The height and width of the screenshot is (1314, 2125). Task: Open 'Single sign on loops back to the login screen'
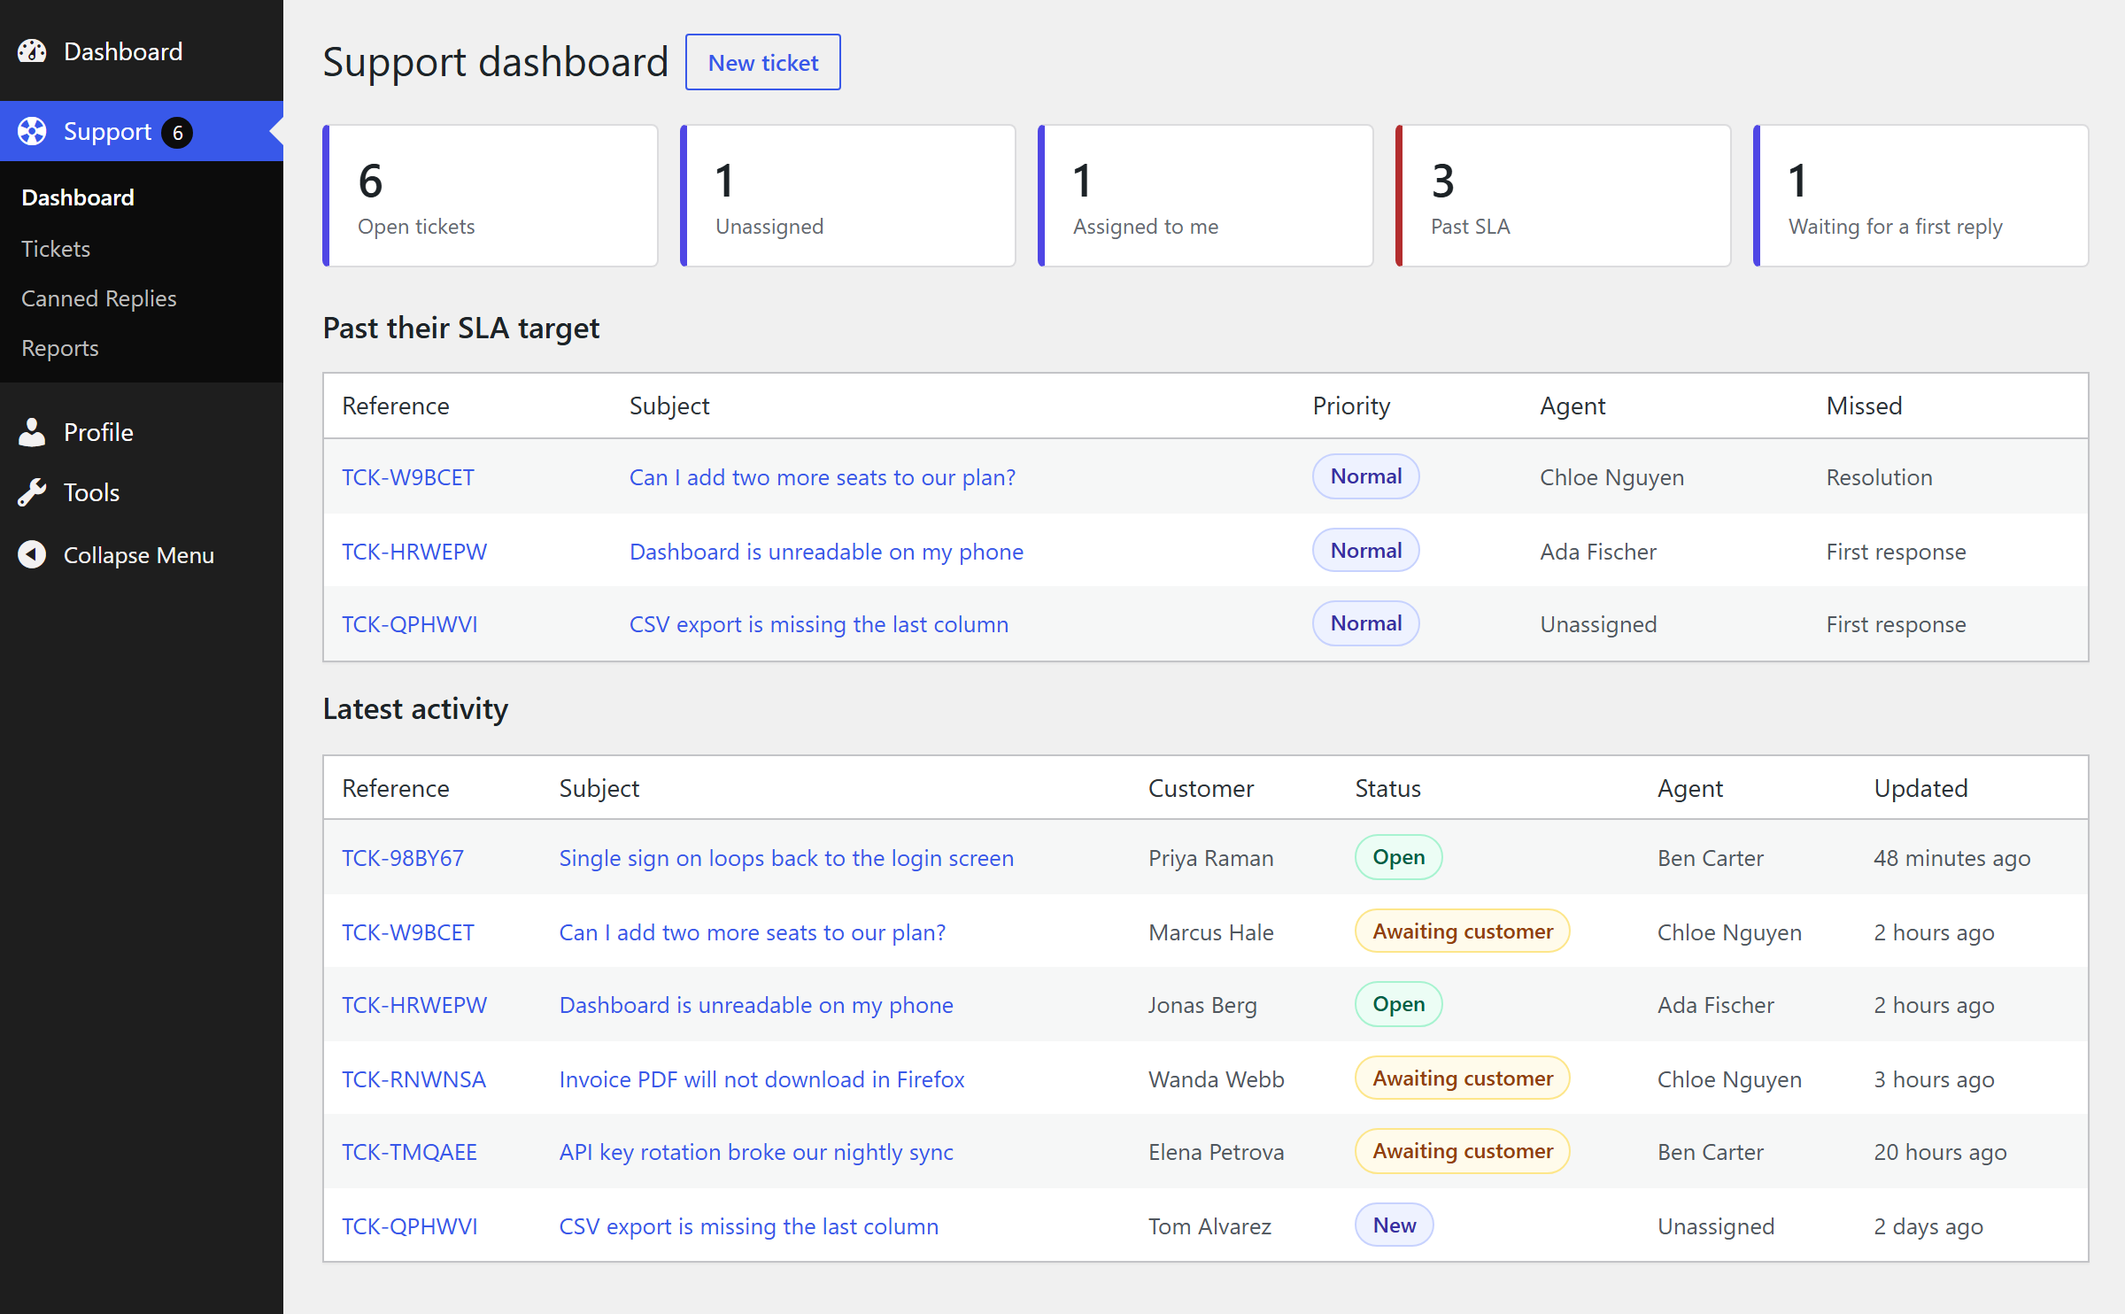tap(786, 858)
